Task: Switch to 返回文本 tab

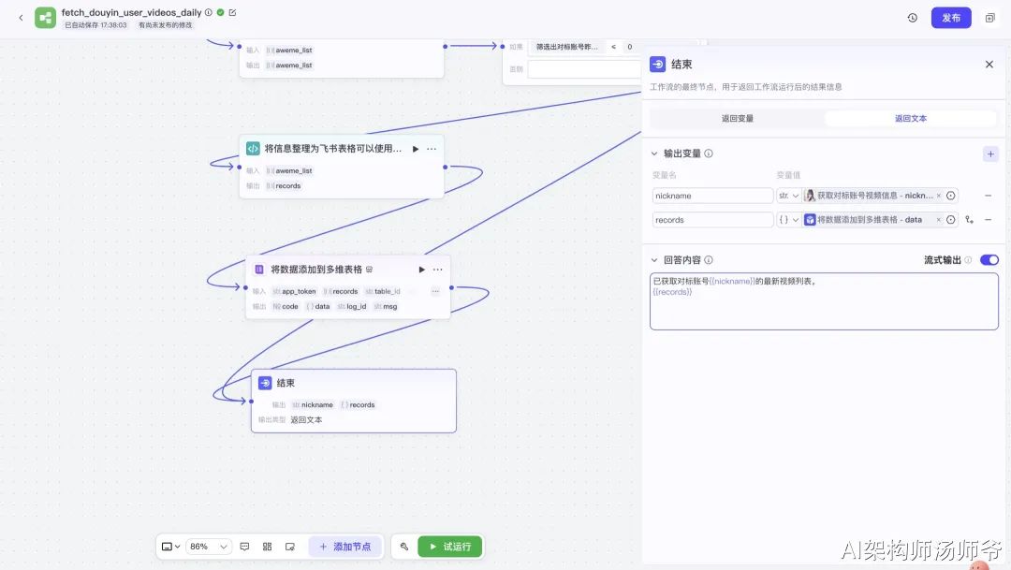Action: [911, 119]
